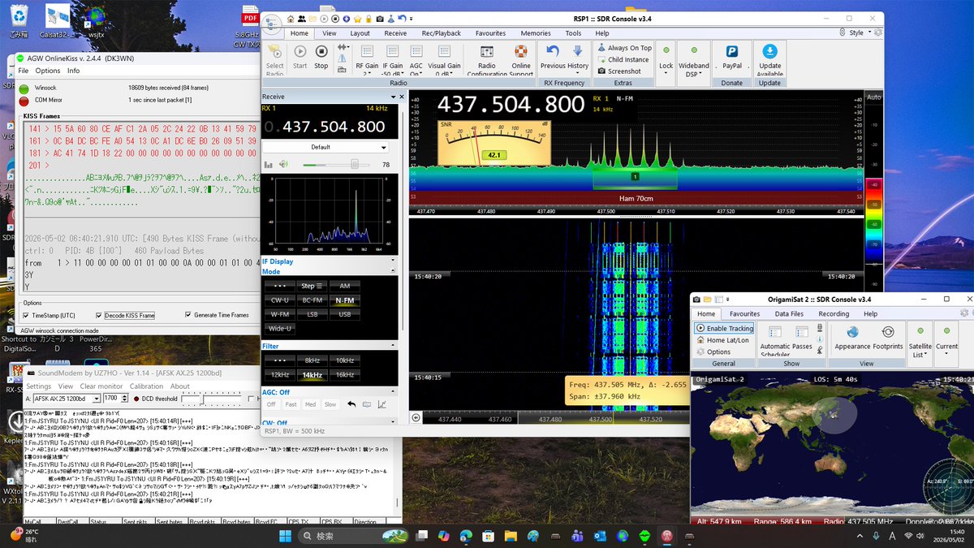The height and width of the screenshot is (548, 974).
Task: Toggle Enable Tracking in OrigamiSat window
Action: coord(724,328)
